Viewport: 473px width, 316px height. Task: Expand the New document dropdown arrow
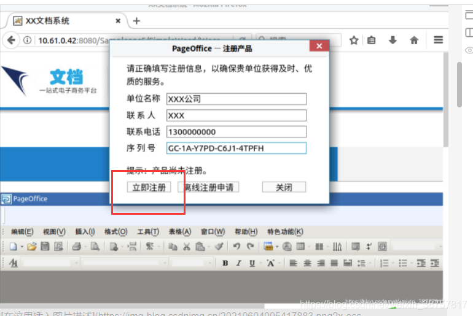pos(21,247)
